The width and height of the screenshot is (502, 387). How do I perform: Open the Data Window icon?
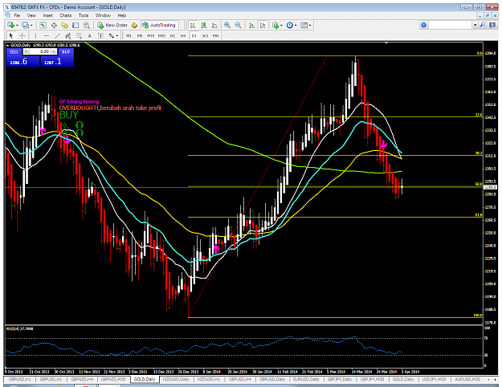[x=54, y=25]
